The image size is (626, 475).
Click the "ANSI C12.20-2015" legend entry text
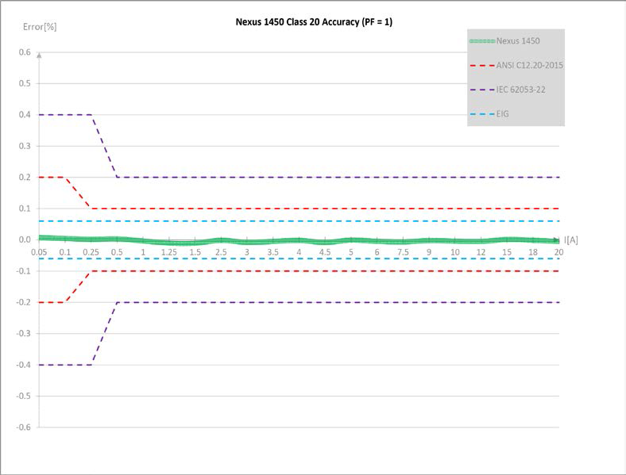pyautogui.click(x=529, y=65)
